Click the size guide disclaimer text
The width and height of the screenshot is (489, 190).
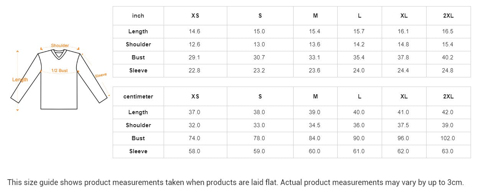coord(236,182)
